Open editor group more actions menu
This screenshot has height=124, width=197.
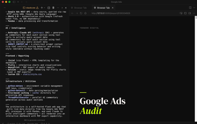(x=194, y=8)
